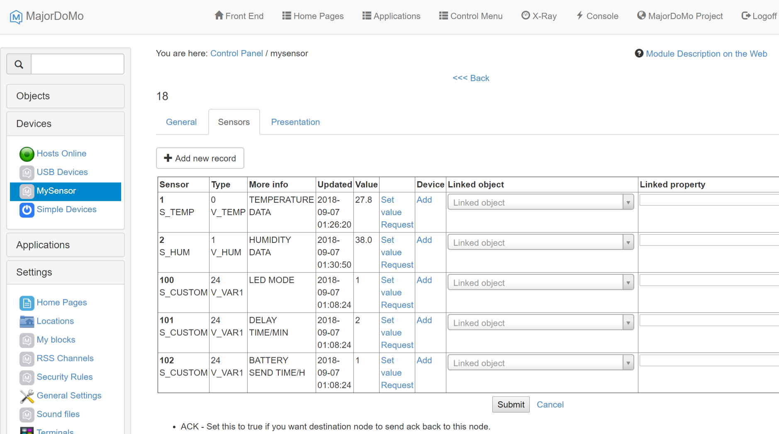The width and height of the screenshot is (779, 434).
Task: Click the search magnifier icon
Action: [19, 64]
